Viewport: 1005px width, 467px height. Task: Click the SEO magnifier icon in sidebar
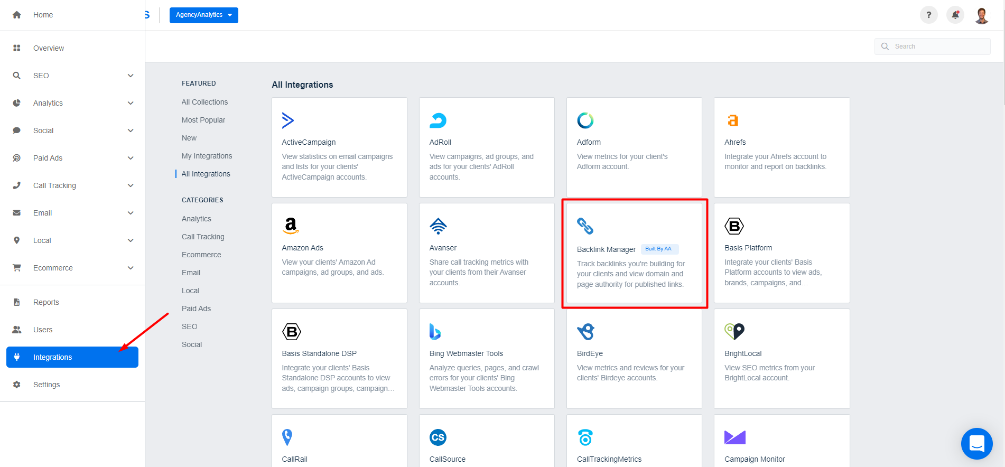pyautogui.click(x=17, y=76)
